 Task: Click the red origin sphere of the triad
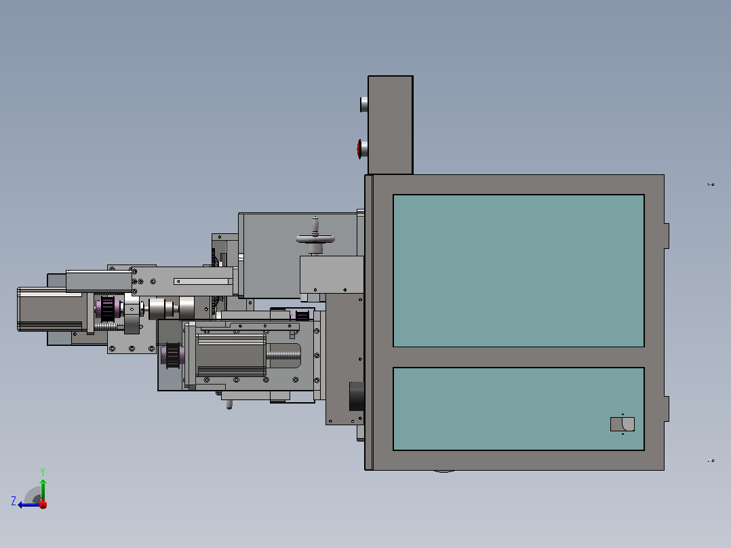[x=43, y=504]
